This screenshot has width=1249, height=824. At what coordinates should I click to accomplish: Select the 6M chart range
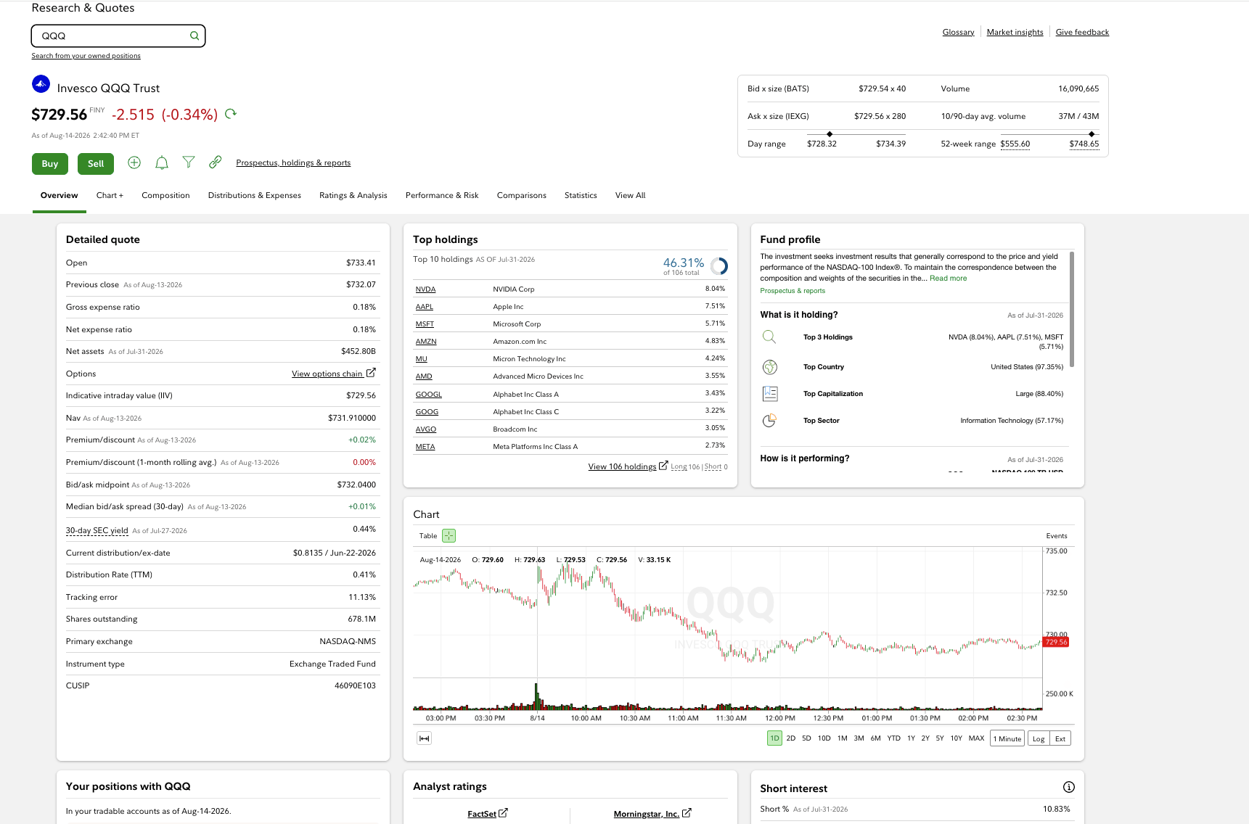(x=875, y=738)
